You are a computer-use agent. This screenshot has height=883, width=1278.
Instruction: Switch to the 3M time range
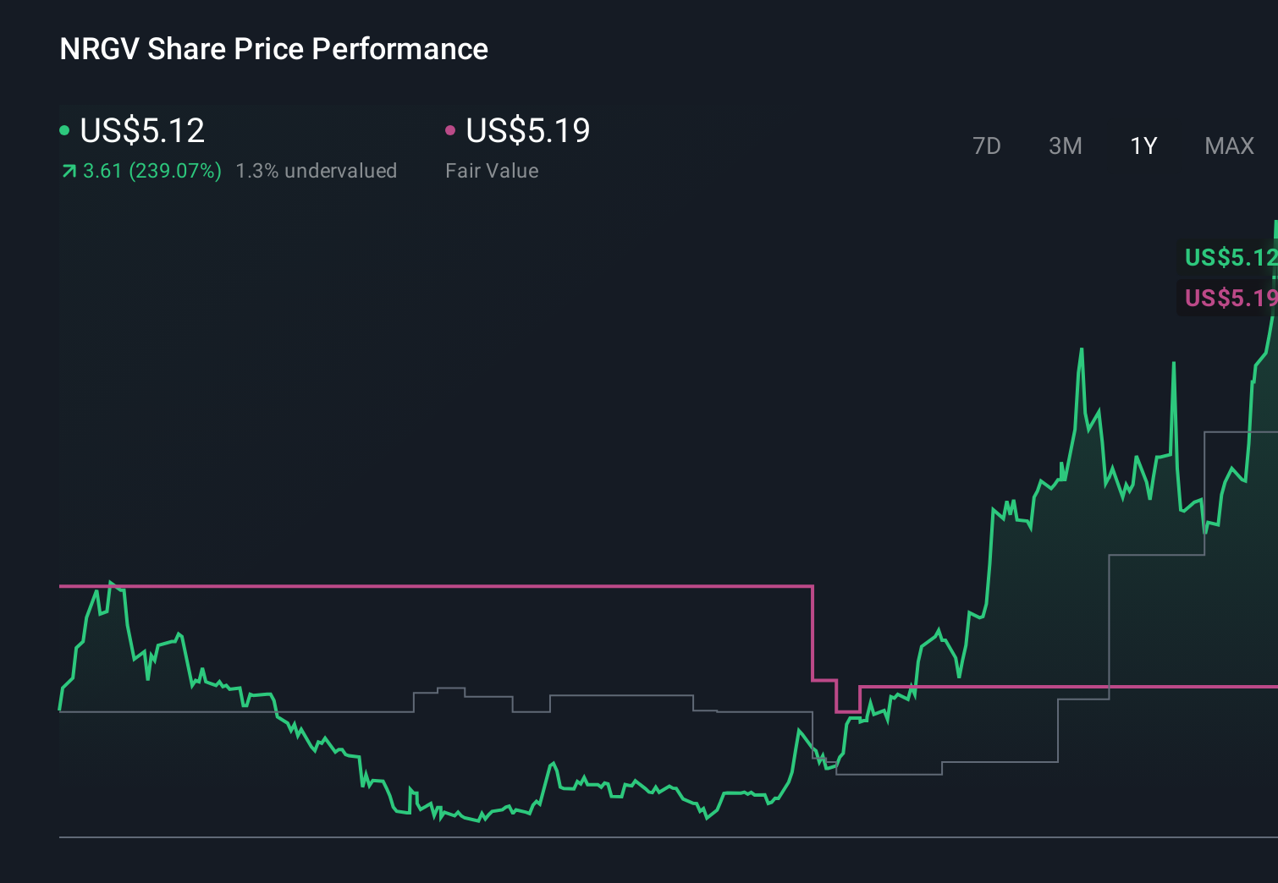1065,145
